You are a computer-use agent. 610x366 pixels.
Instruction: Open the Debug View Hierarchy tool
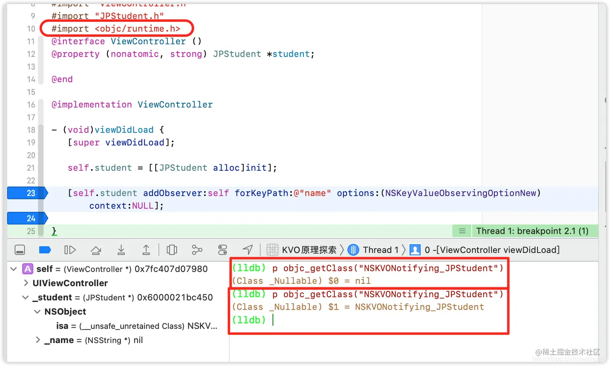(172, 250)
